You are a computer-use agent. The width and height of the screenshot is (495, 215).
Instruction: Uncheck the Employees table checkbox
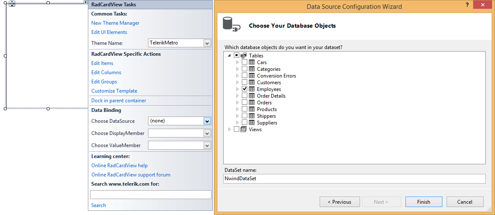(x=245, y=89)
